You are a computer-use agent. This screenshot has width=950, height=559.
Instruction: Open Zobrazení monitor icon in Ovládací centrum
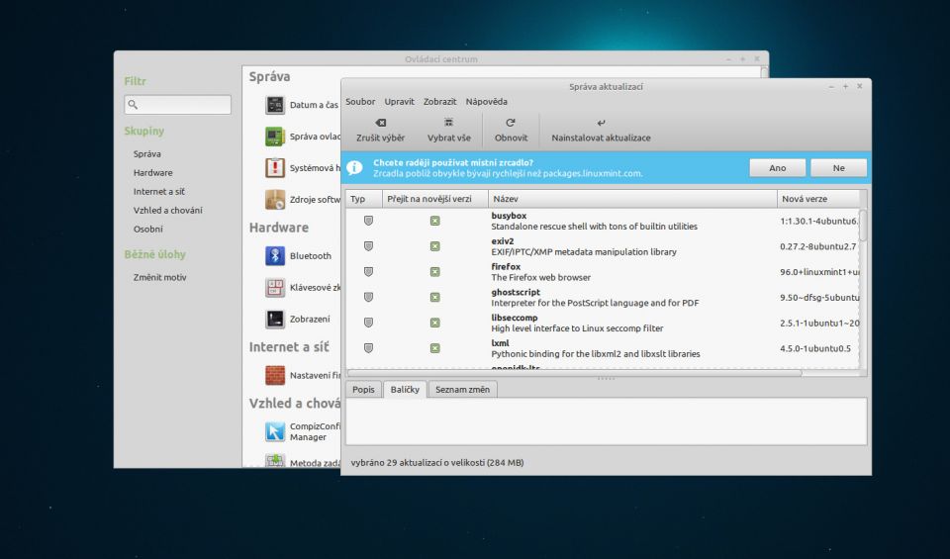coord(275,319)
